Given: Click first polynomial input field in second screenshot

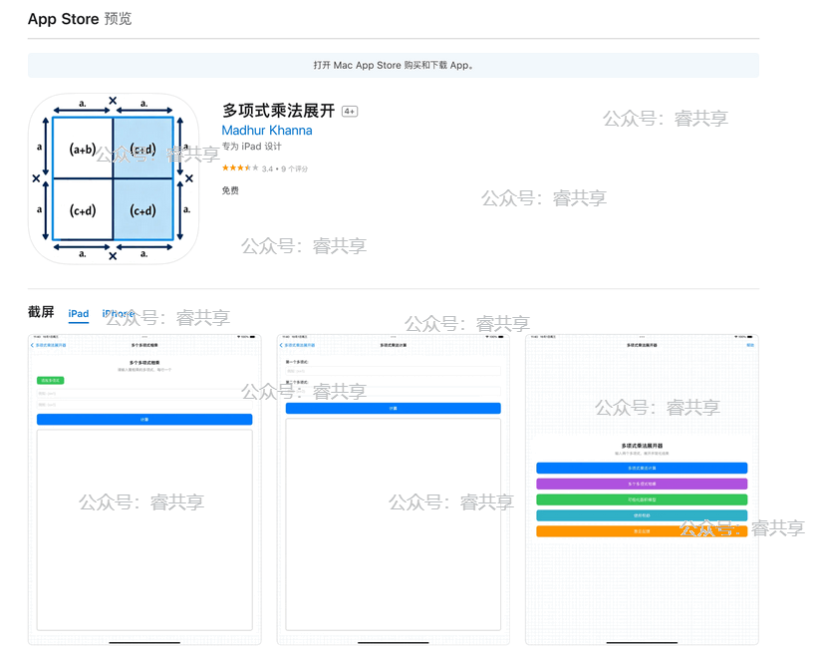Looking at the screenshot, I should (x=393, y=371).
